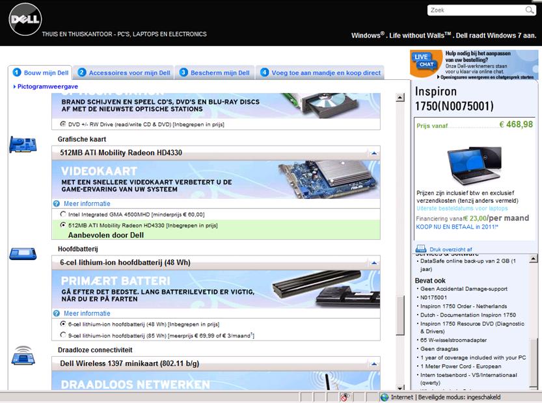Collapse the Dell Wireless 1397 section arrow

[x=373, y=364]
